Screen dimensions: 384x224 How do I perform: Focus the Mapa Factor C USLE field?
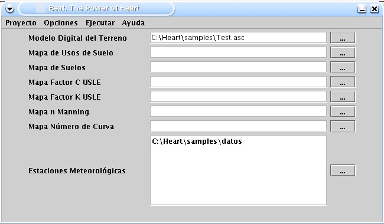(238, 82)
